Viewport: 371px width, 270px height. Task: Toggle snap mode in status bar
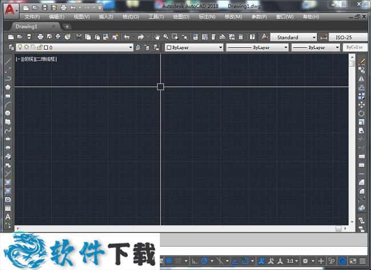click(179, 261)
